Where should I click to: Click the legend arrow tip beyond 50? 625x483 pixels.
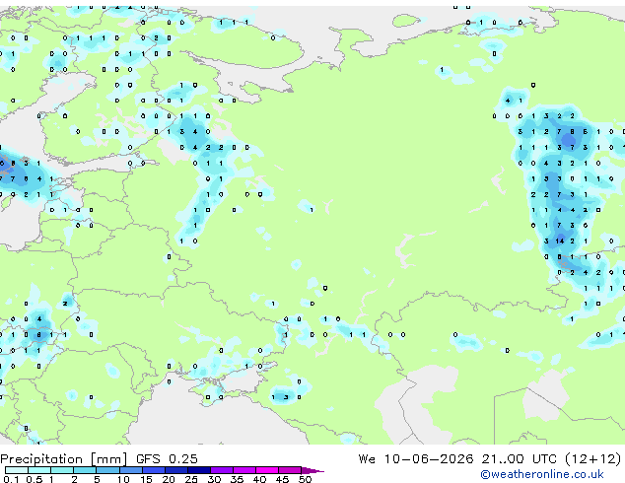point(312,470)
